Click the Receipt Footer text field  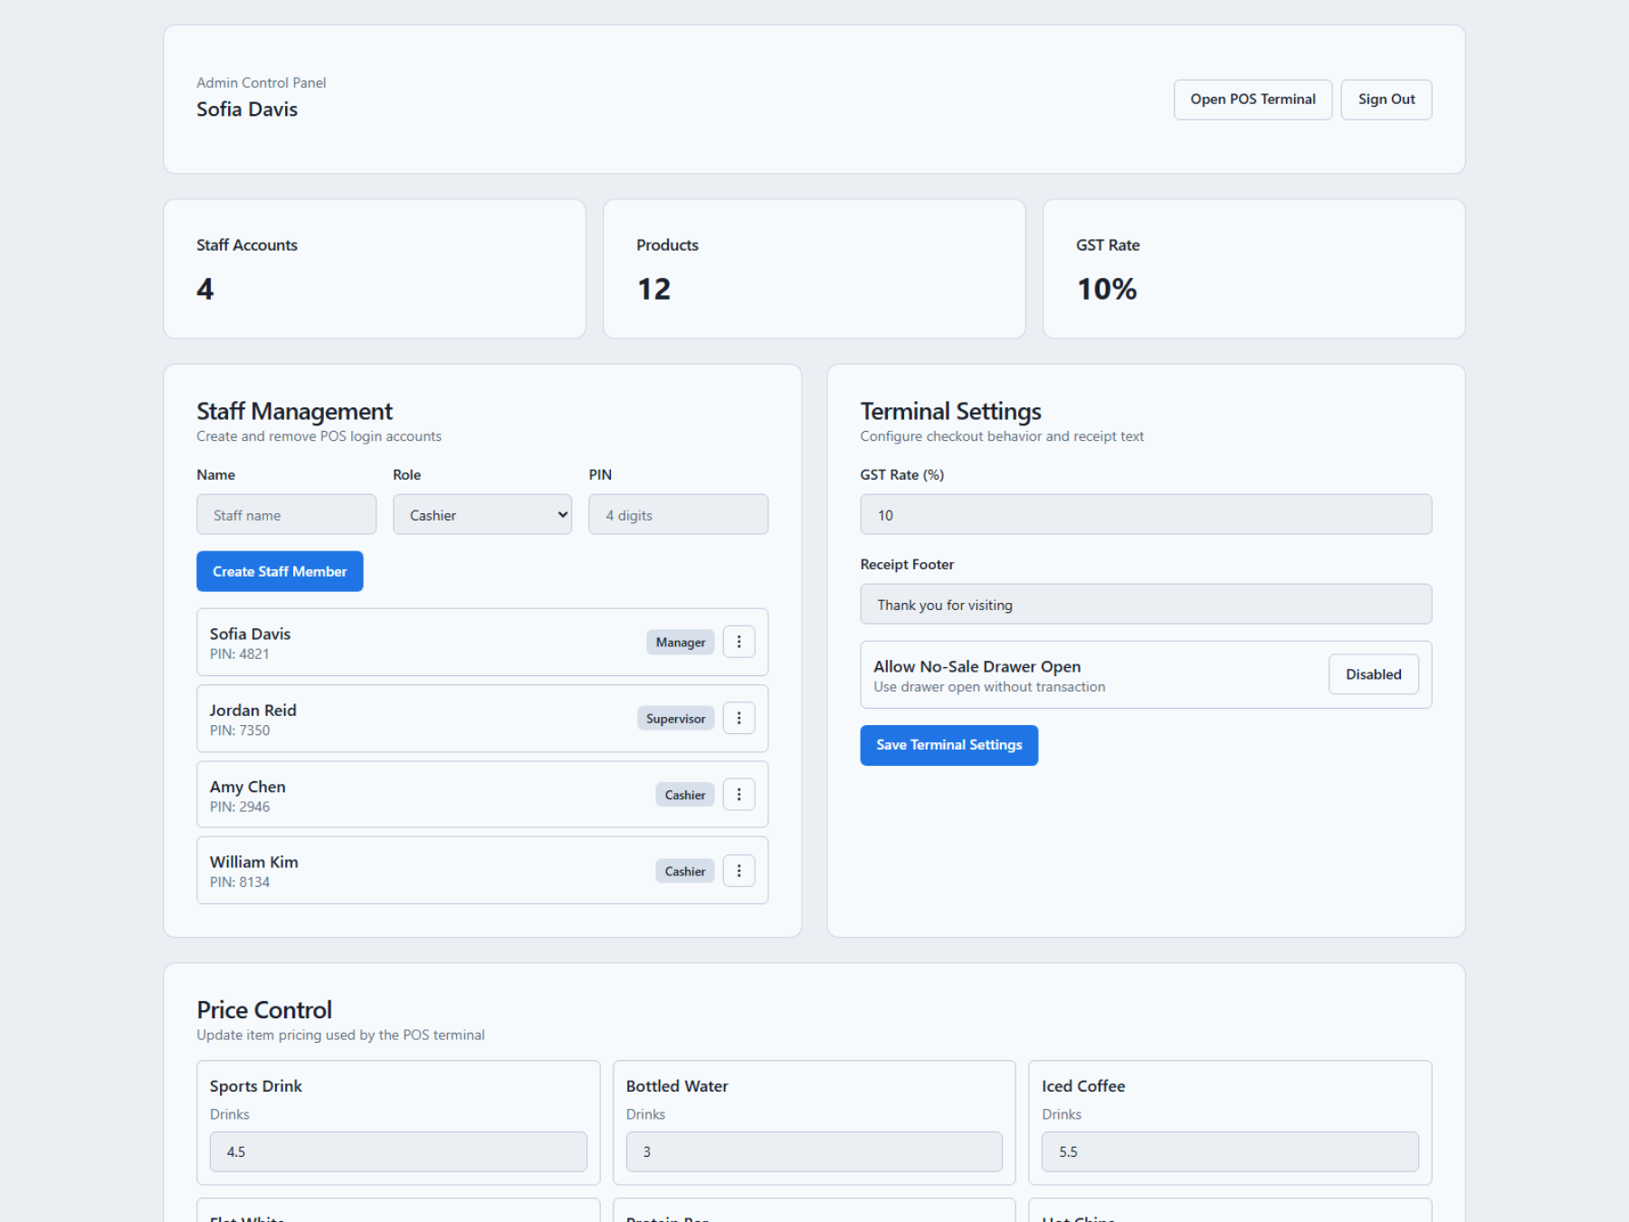(1146, 604)
